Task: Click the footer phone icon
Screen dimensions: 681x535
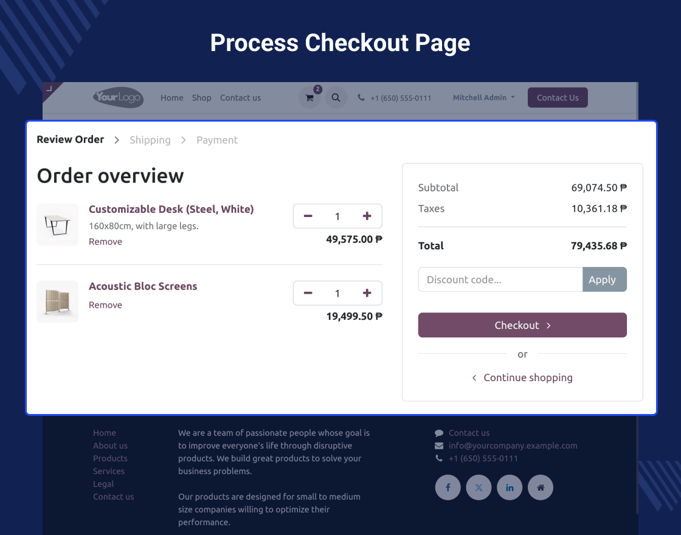Action: 438,458
